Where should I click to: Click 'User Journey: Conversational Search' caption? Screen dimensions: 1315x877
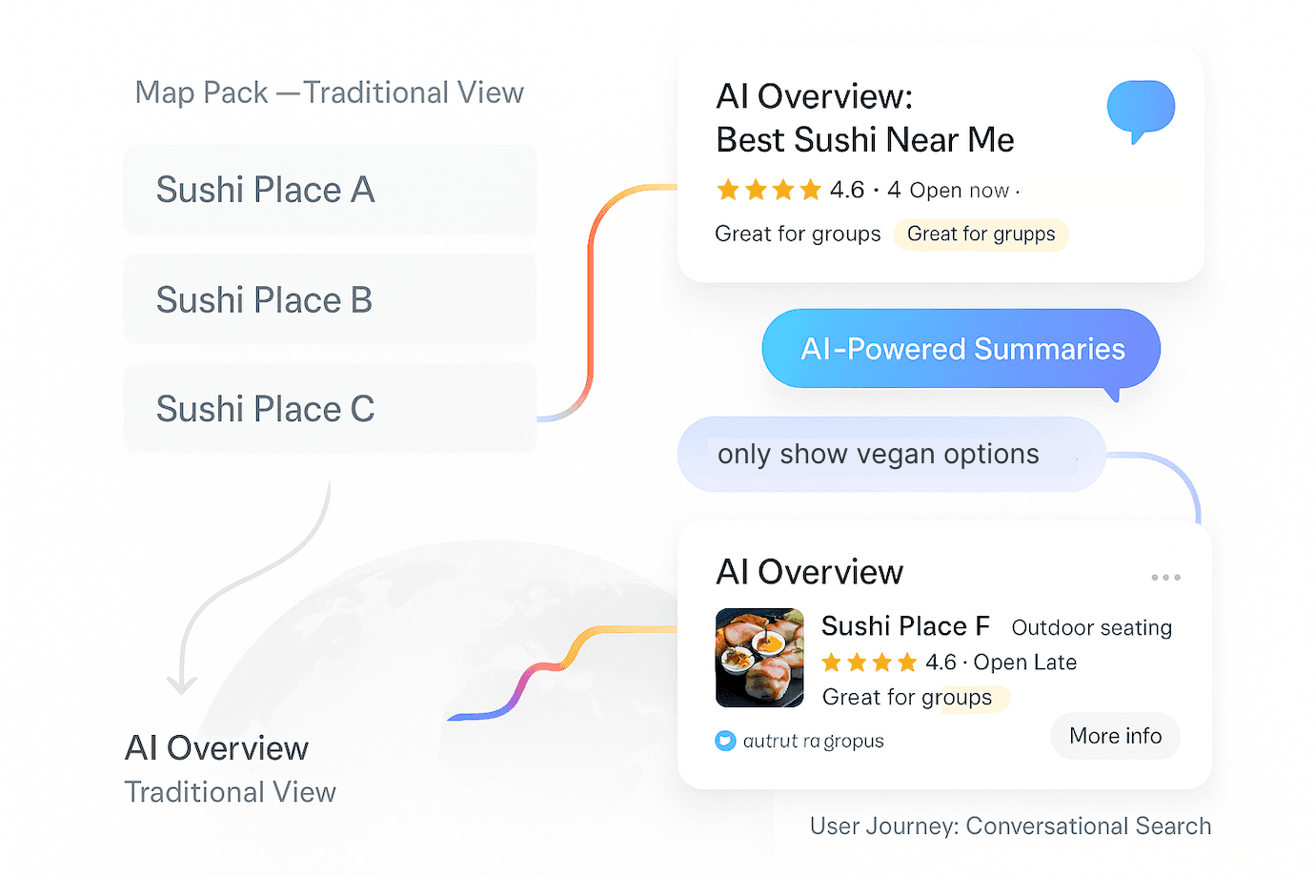pyautogui.click(x=1010, y=826)
